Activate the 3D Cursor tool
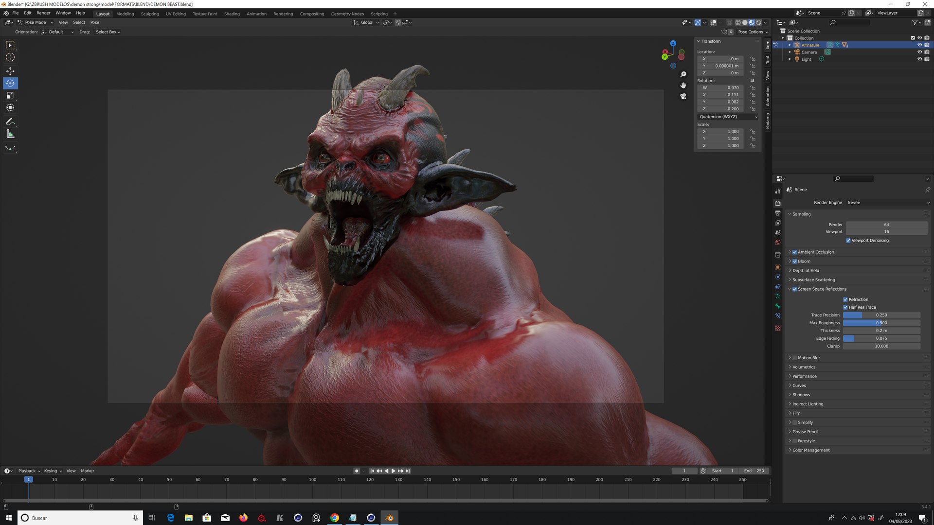Image resolution: width=934 pixels, height=525 pixels. coord(10,57)
